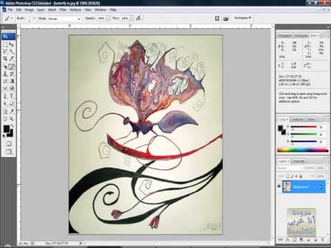Viewport: 331px width, 248px height.
Task: Open the brush Mode dropdown set to Normal
Action: 64,19
